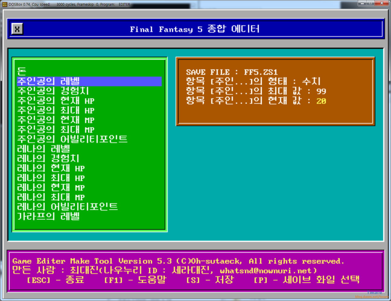391x301 pixels.
Task: Click the [F1] - 도움말 help option
Action: (x=135, y=280)
